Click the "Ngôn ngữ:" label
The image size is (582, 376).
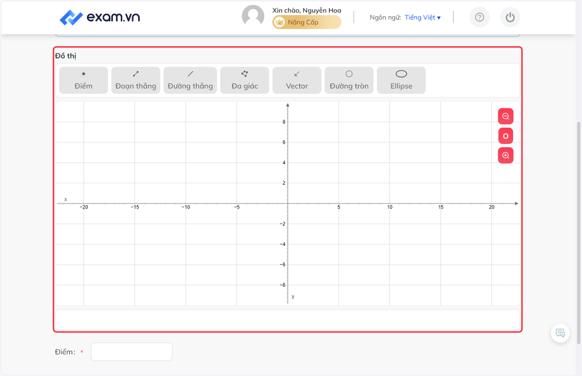385,17
